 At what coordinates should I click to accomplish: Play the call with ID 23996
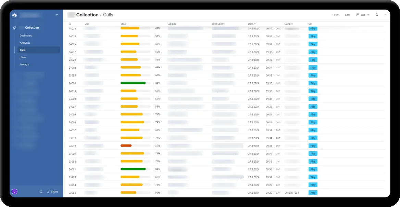tap(313, 75)
